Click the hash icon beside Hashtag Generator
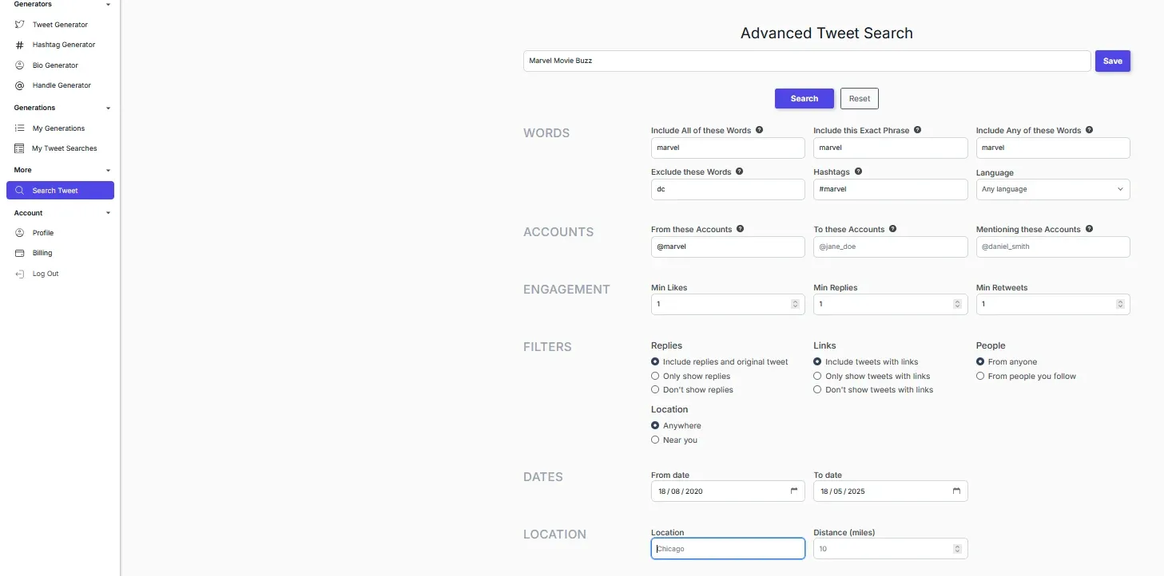Screen dimensions: 1164x576 point(20,45)
